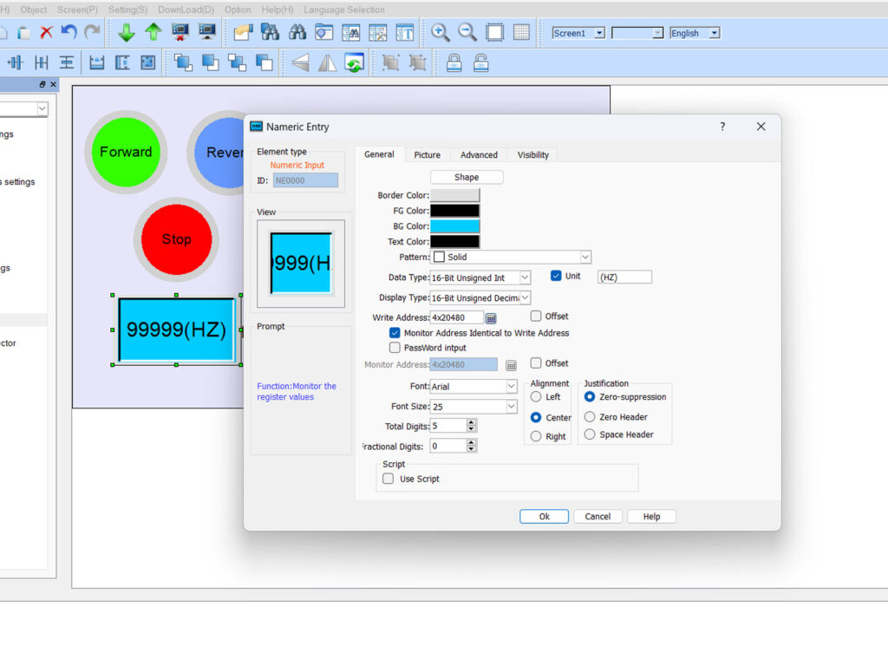
Task: Click the Shape button
Action: click(467, 177)
